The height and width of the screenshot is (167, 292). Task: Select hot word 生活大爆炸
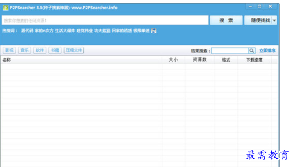(x=65, y=31)
